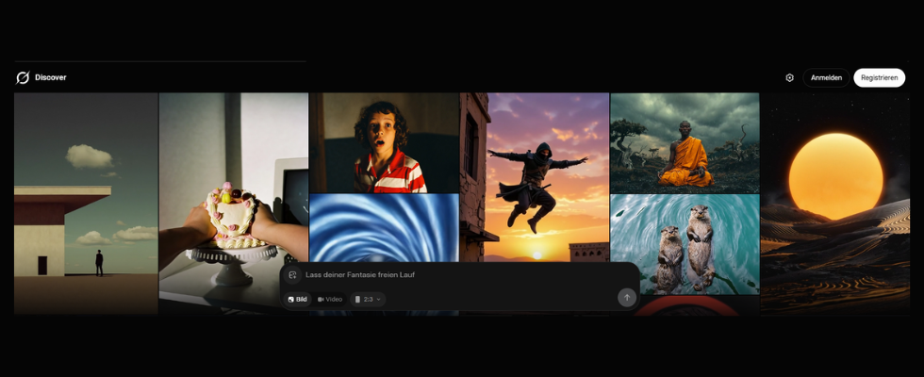Viewport: 924px width, 377px height.
Task: Click the Anmelden button
Action: [x=826, y=77]
